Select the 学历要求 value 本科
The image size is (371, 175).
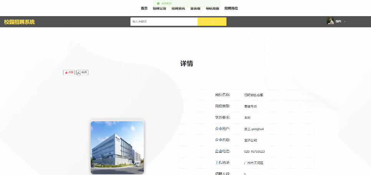point(247,117)
